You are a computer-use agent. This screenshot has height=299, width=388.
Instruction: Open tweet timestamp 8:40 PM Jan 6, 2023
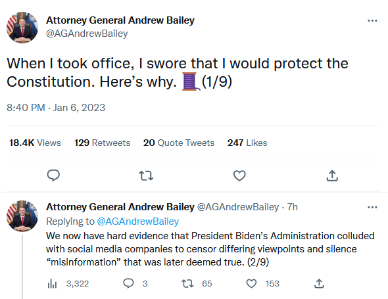pos(56,108)
